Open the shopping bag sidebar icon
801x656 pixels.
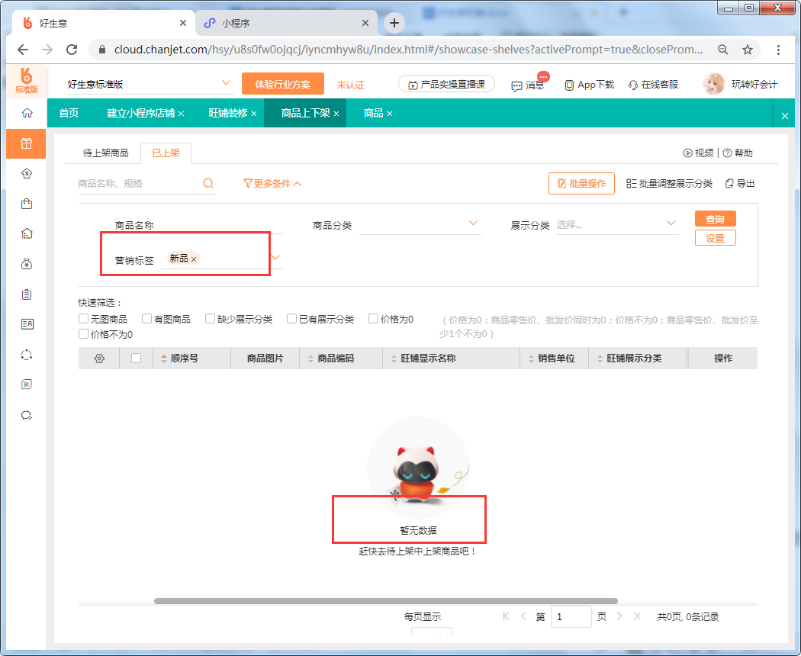27,204
